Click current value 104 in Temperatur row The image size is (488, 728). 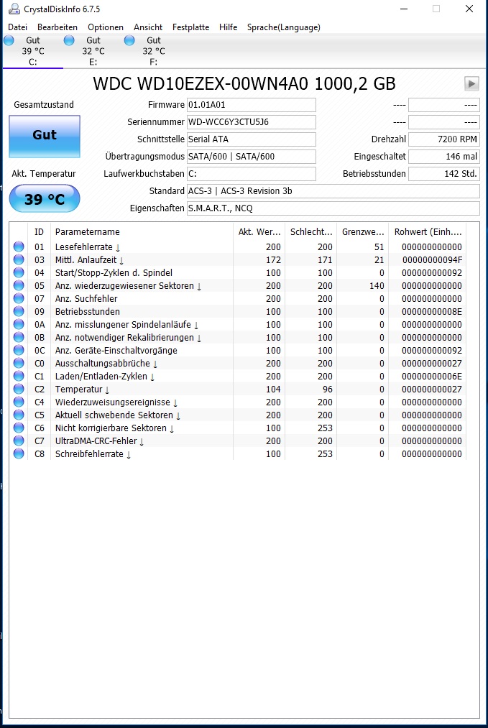pyautogui.click(x=273, y=389)
